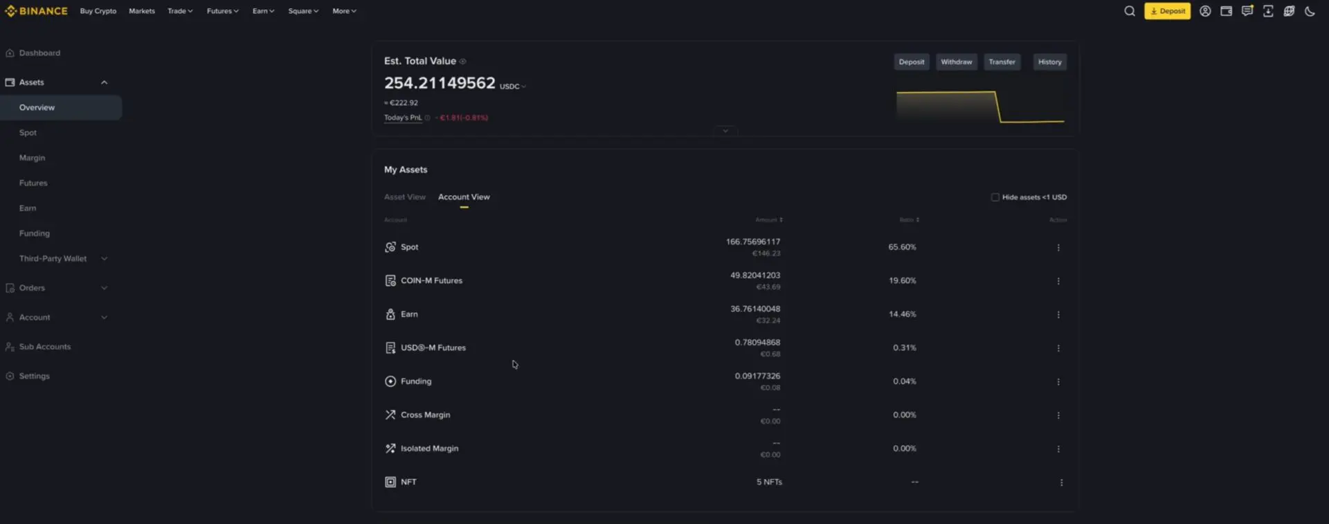Open Markets in top menu
Screen dimensions: 1329x524
[x=142, y=11]
